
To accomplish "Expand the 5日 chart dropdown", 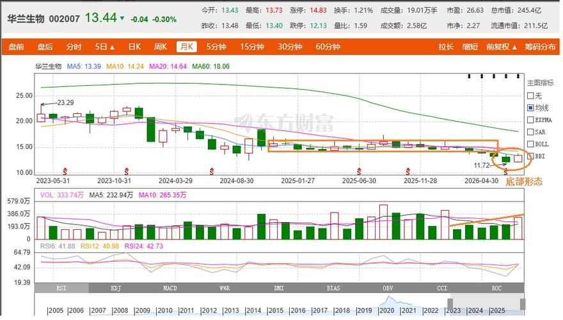I will coord(104,47).
